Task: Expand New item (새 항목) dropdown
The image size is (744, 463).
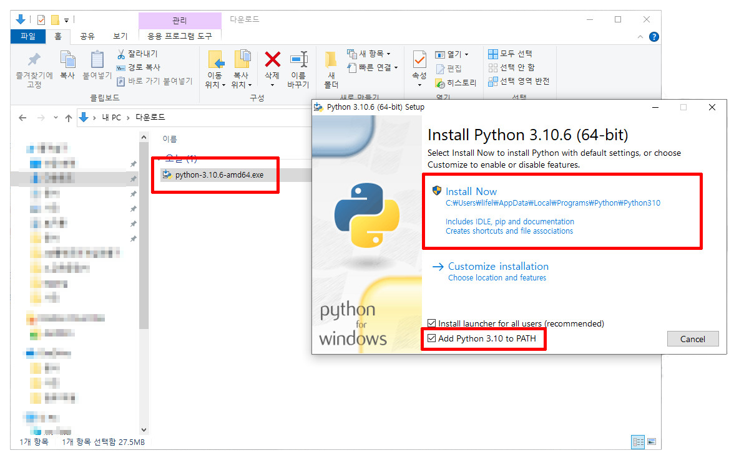Action: click(369, 54)
